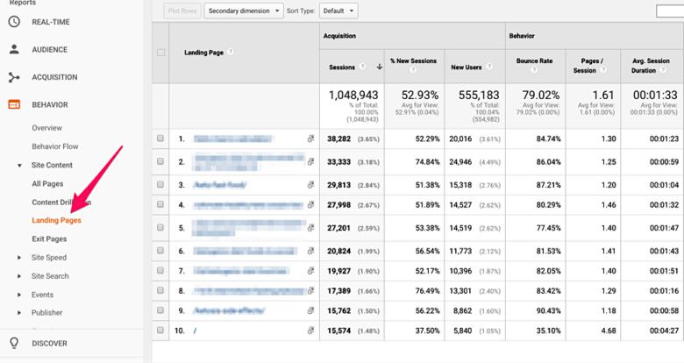Viewport: 684px width, 363px height.
Task: Click the 00:04:27 session duration value
Action: point(664,331)
